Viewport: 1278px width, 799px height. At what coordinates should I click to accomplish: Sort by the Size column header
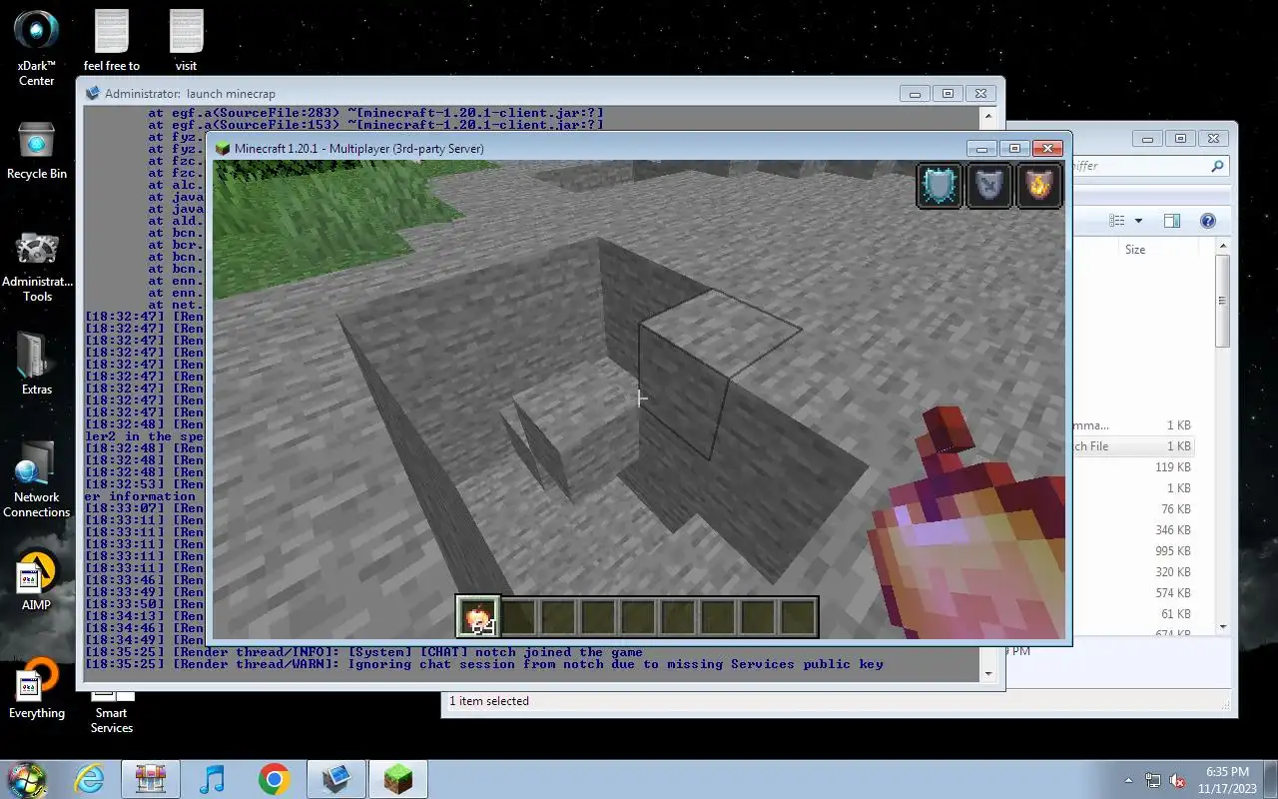point(1135,250)
